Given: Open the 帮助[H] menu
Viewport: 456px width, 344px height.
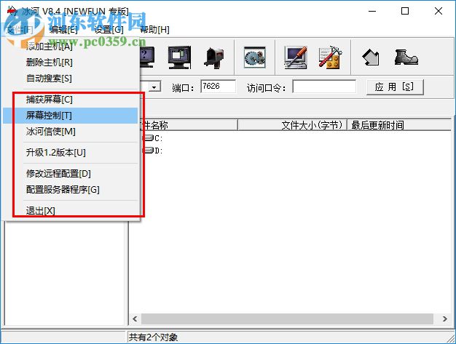Looking at the screenshot, I should (x=154, y=30).
